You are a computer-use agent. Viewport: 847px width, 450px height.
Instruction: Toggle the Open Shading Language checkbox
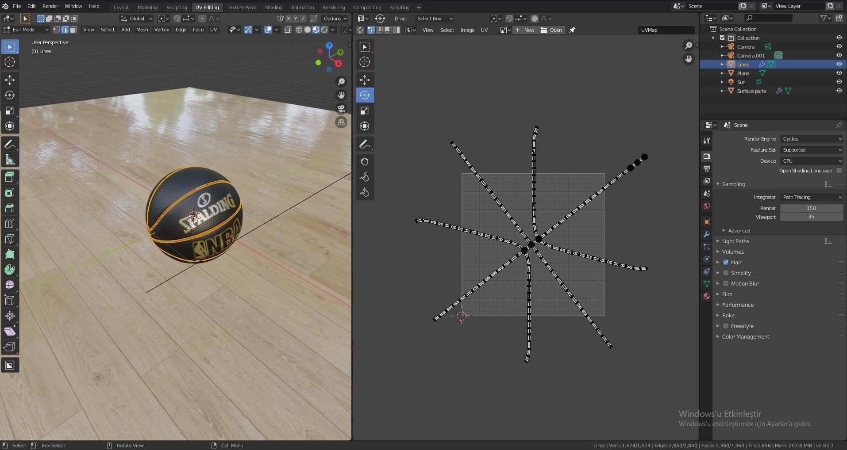tap(839, 171)
